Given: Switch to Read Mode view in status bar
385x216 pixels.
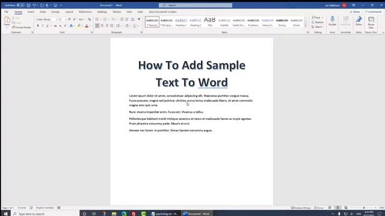Looking at the screenshot, I should click(330, 208).
